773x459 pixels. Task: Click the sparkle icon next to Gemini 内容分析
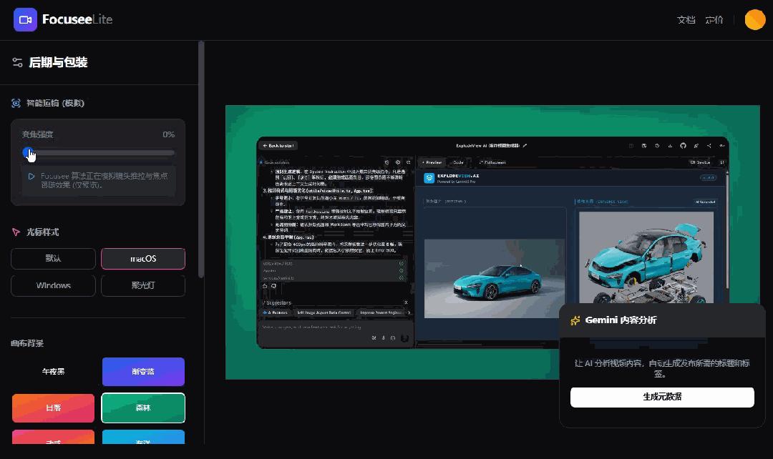tap(575, 320)
